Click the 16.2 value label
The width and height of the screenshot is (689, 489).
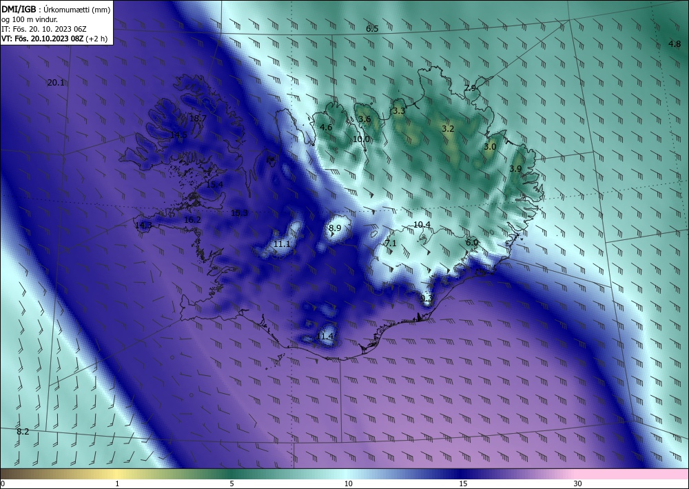[x=192, y=220]
